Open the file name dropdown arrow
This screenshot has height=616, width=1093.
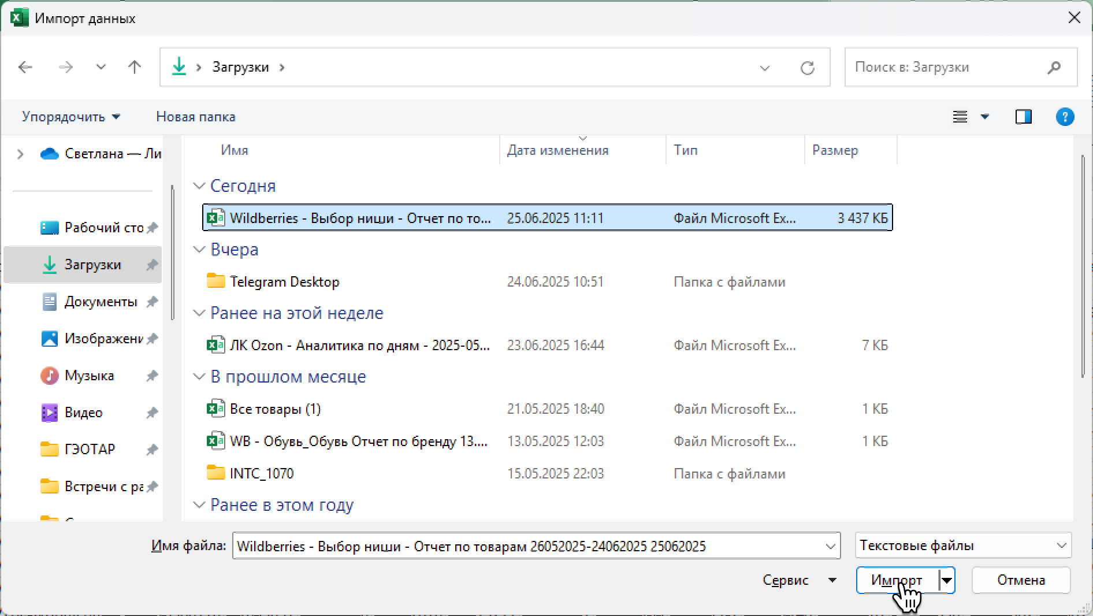(x=831, y=546)
